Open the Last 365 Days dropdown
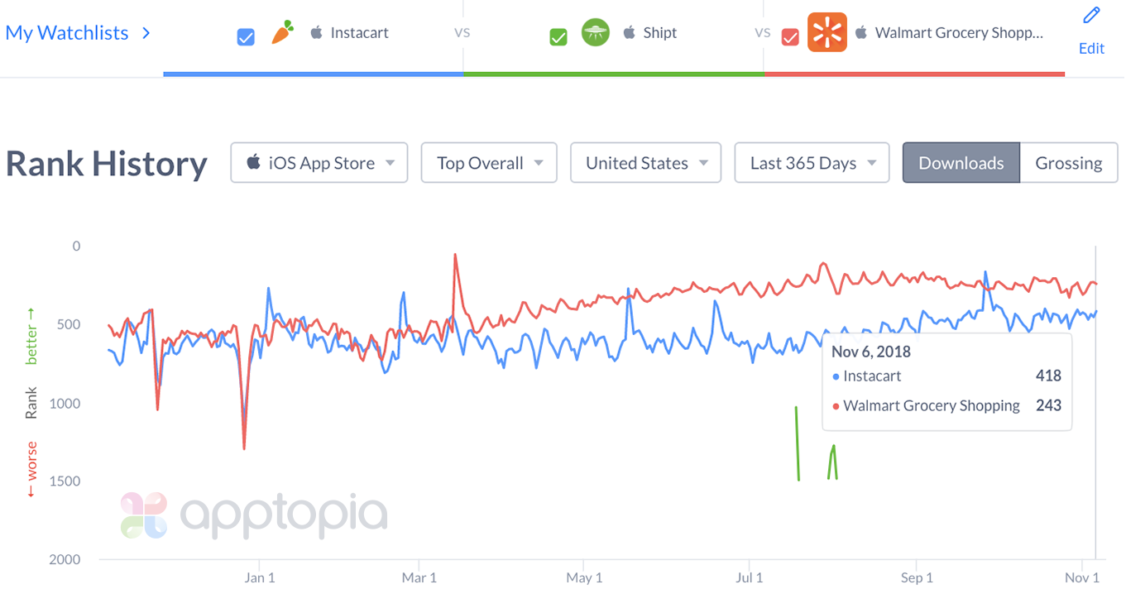Screen dimensions: 1126x589 tap(812, 163)
